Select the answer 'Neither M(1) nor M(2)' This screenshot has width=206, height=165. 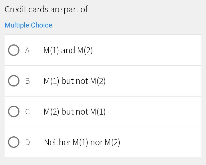[82, 142]
